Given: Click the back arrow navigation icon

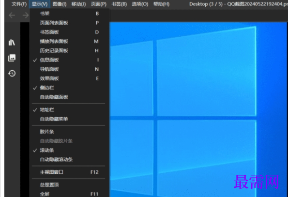Looking at the screenshot, I should point(12,15).
